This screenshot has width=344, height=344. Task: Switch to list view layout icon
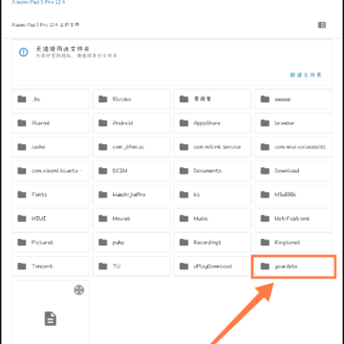(322, 25)
